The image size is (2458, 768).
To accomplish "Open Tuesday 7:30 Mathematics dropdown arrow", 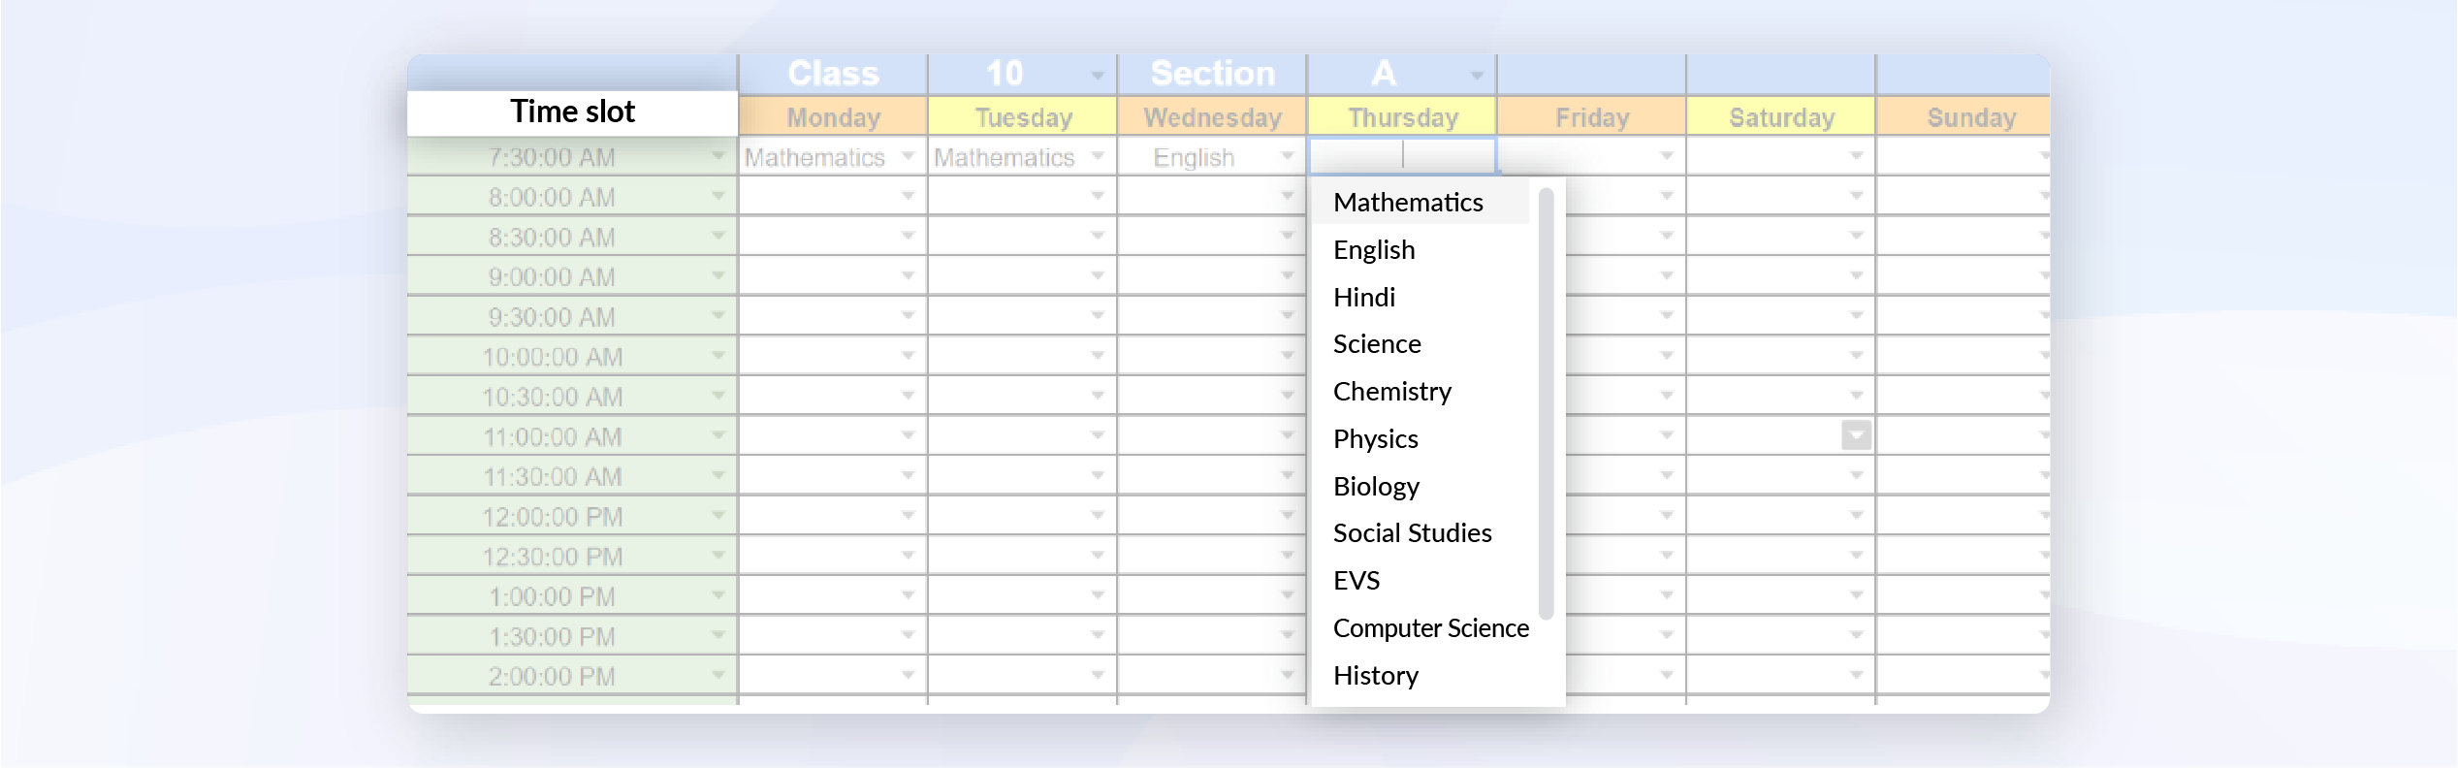I will pyautogui.click(x=1098, y=156).
